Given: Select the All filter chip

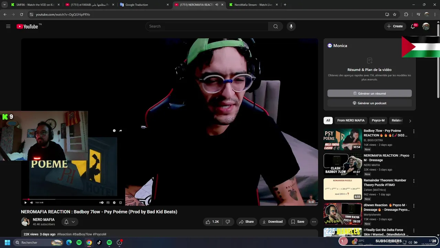Looking at the screenshot, I should tap(328, 121).
